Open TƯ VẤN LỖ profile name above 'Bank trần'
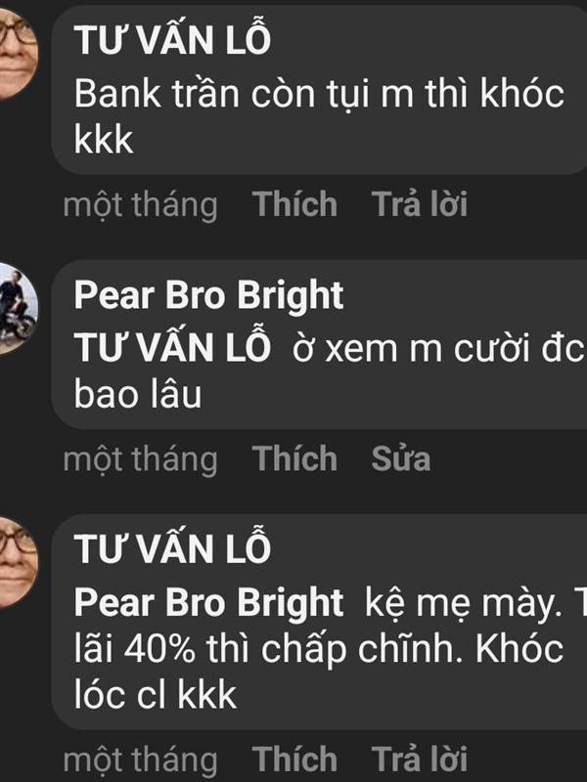 tap(172, 39)
